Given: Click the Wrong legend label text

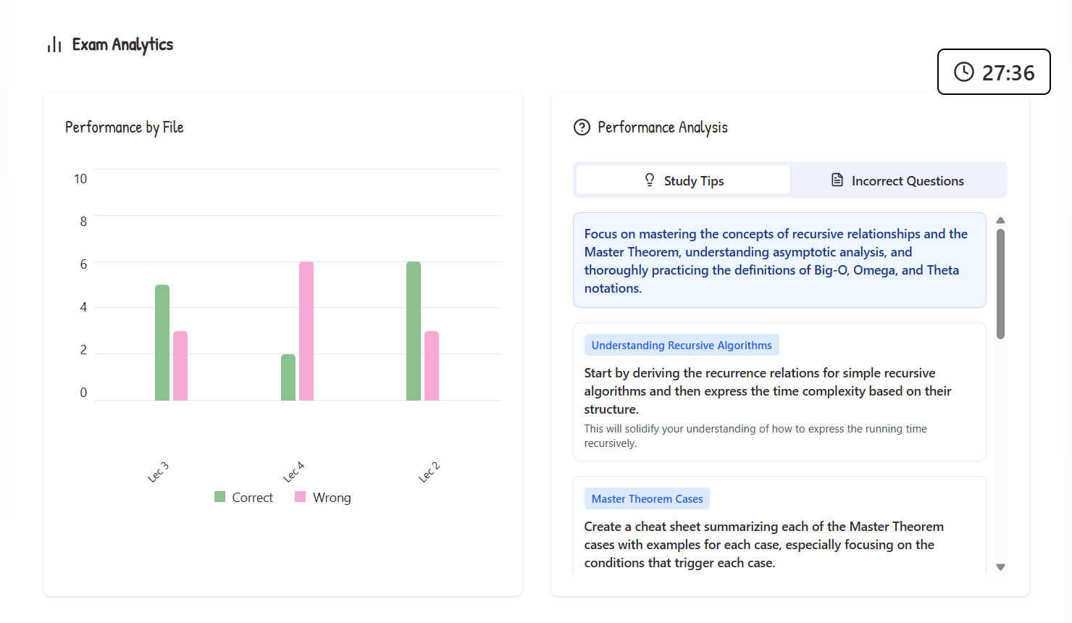Looking at the screenshot, I should point(332,498).
